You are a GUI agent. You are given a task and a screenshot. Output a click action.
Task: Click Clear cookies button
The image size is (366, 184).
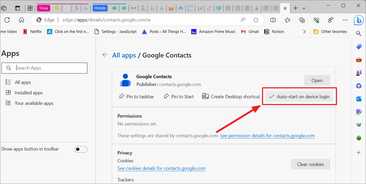pos(310,164)
